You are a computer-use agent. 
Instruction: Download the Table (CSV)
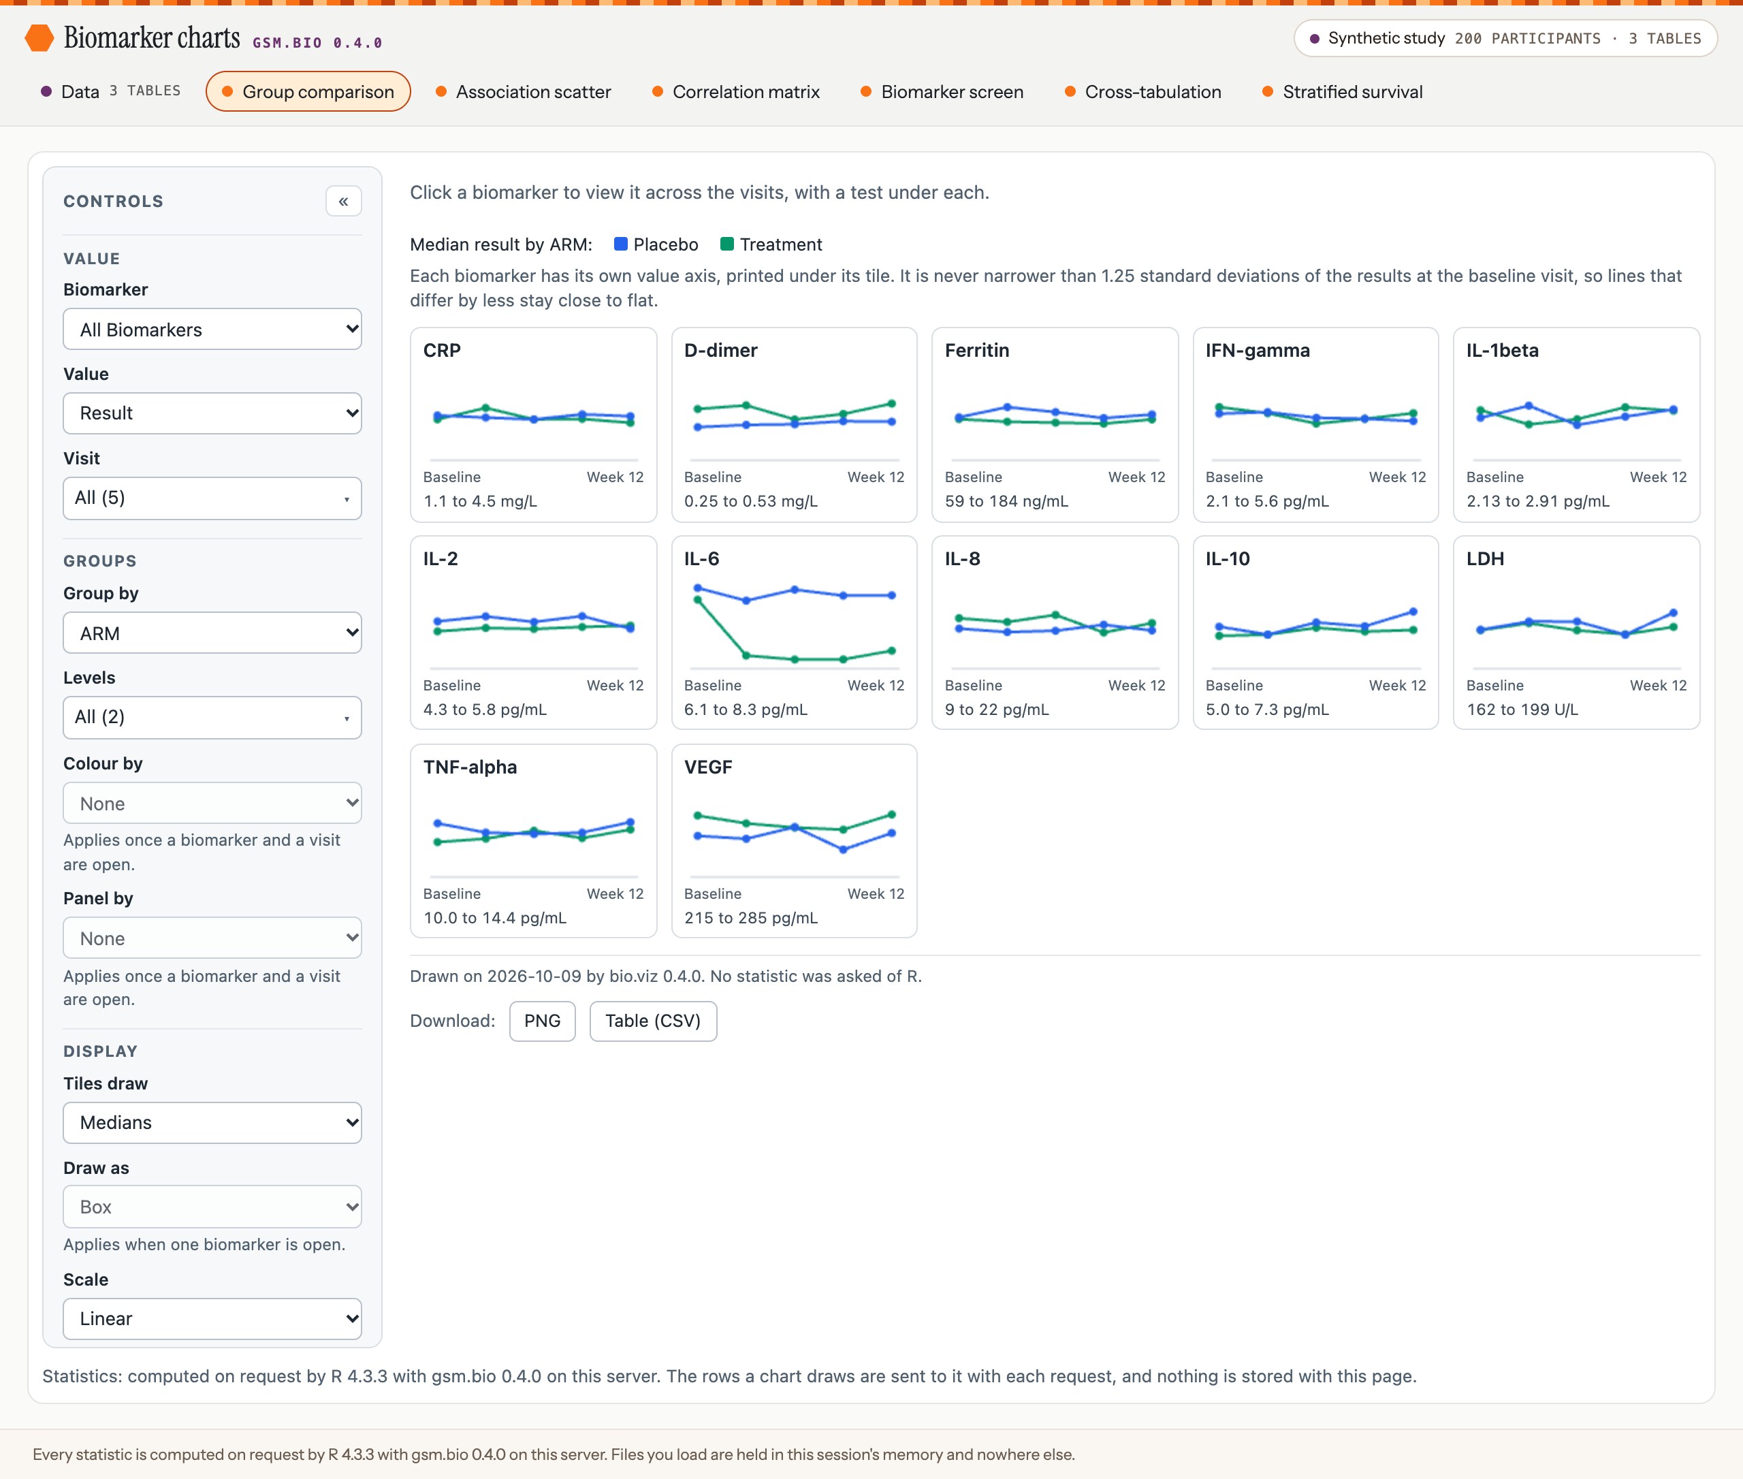point(653,1021)
